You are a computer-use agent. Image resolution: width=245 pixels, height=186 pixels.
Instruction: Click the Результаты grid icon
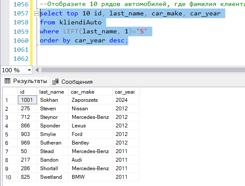7,81
